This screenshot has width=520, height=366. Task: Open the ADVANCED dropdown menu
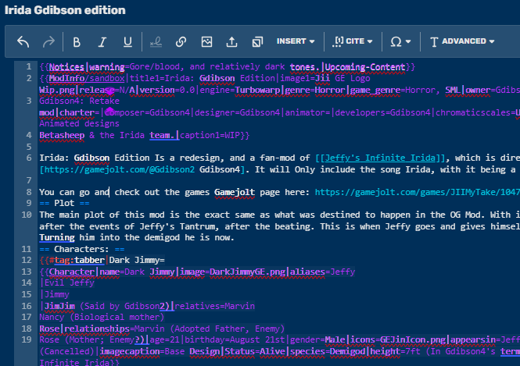point(462,41)
